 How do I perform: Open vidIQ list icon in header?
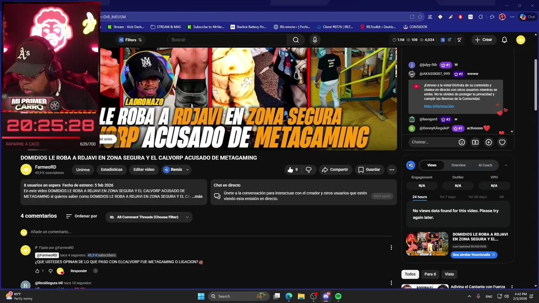450,40
